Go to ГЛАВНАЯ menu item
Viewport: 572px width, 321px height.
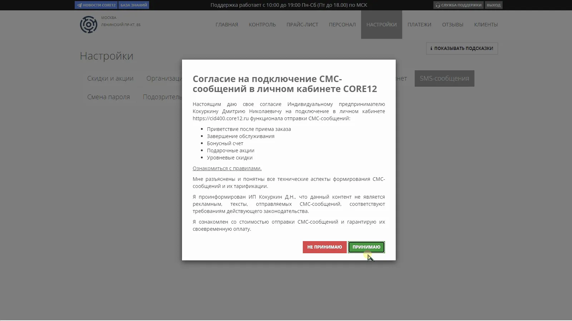[227, 25]
